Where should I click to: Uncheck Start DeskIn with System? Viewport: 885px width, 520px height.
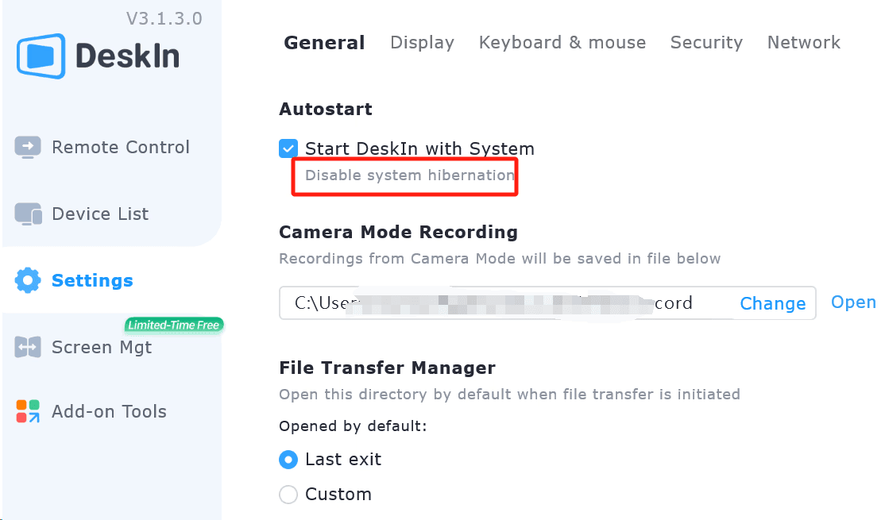(288, 148)
